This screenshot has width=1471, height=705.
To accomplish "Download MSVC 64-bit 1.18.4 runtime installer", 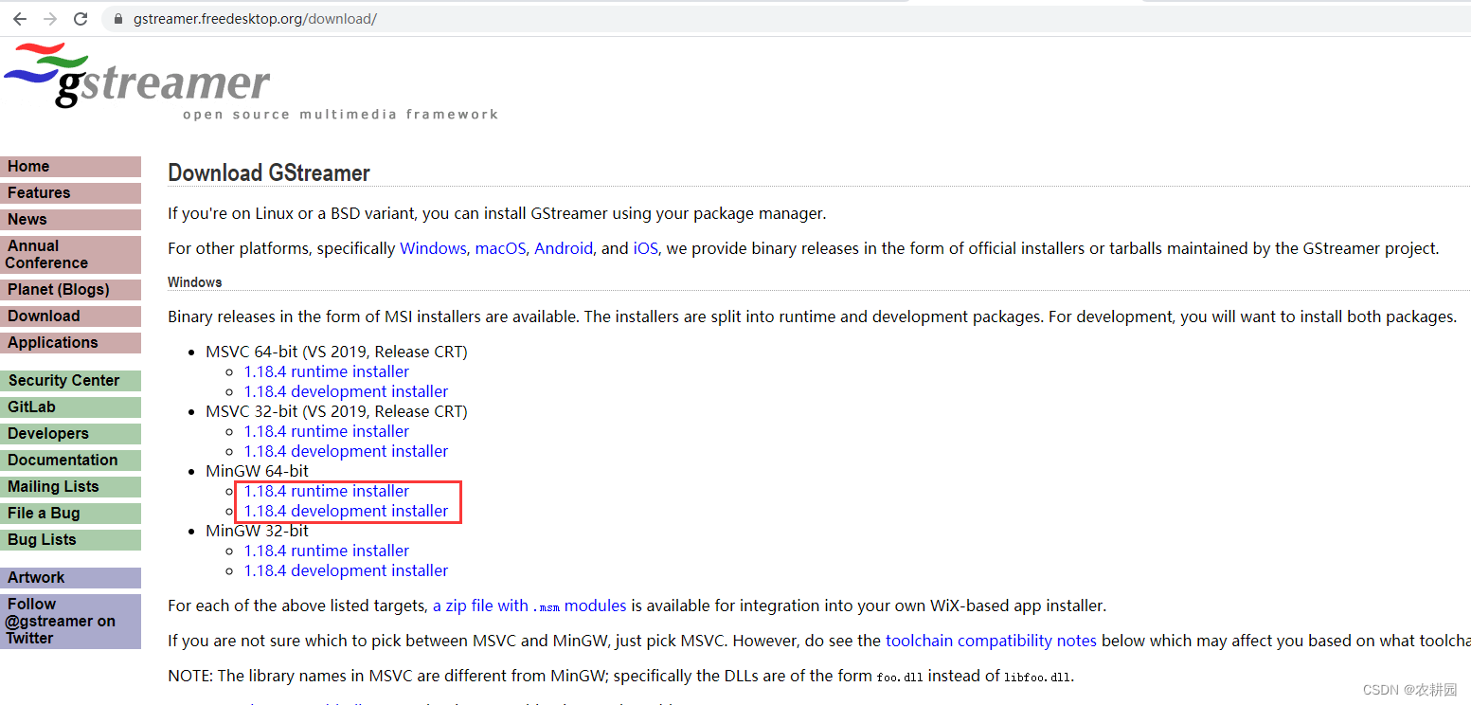I will (327, 371).
